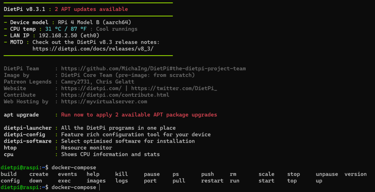Click the "restart" completion suggestion
The height and width of the screenshot is (192, 375).
click(x=212, y=181)
